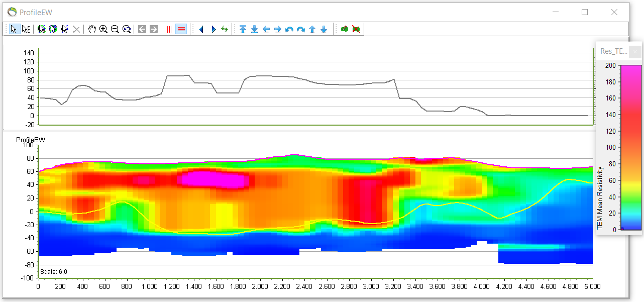Screen dimensions: 644x302
Task: Click the green flag with red cross icon
Action: 356,29
